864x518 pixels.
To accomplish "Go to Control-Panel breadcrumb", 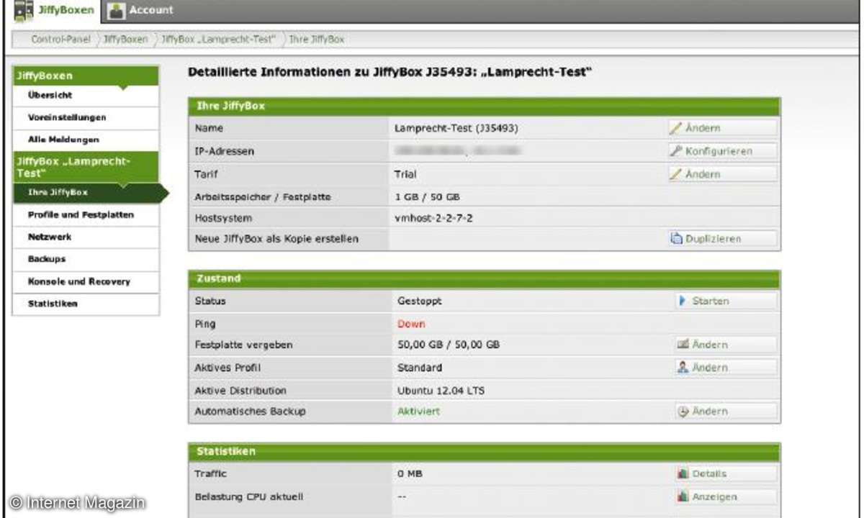I will 60,40.
